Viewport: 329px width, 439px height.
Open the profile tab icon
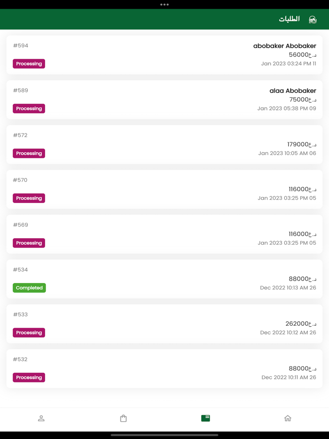pyautogui.click(x=41, y=418)
